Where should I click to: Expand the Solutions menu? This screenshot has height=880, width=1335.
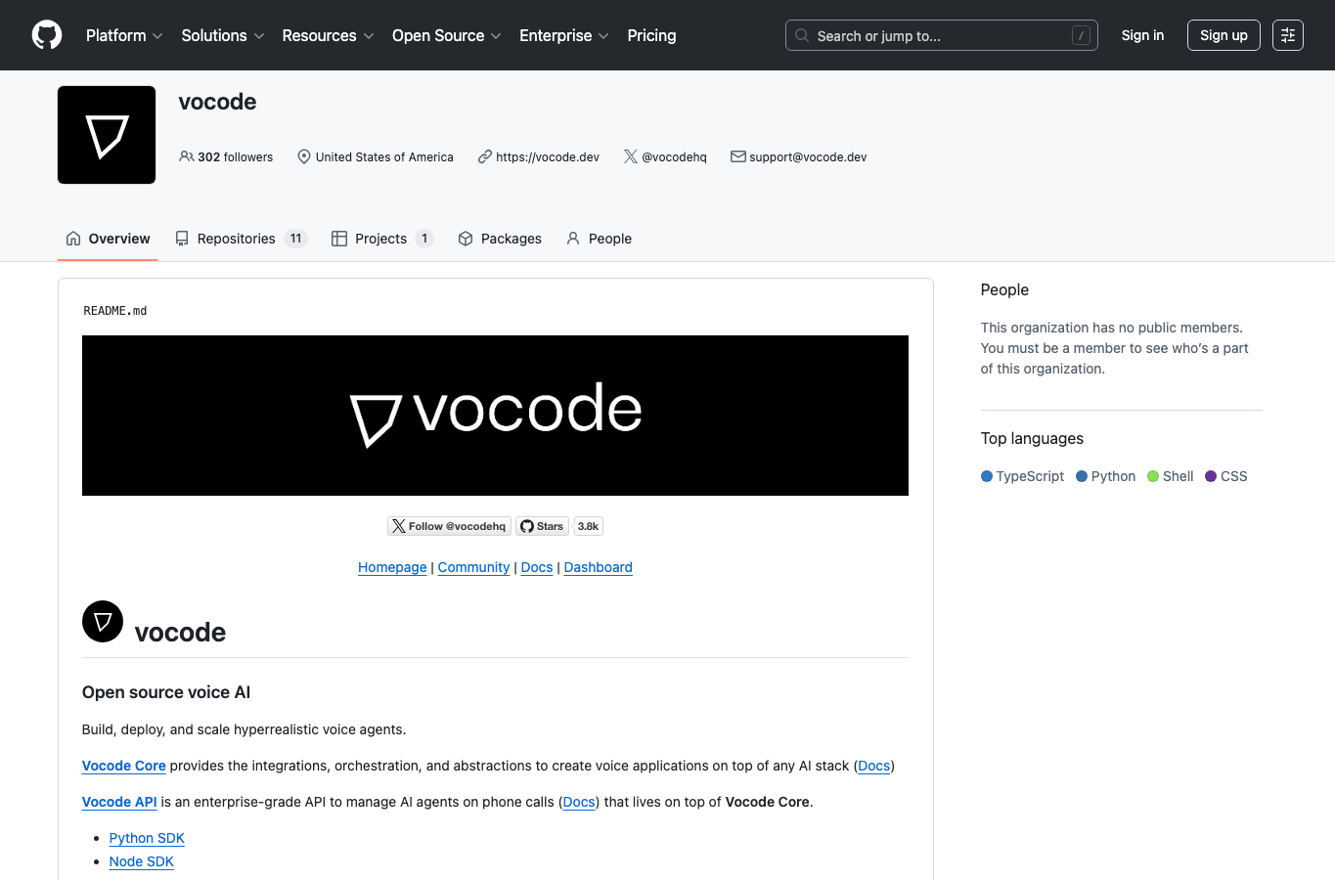[x=223, y=35]
